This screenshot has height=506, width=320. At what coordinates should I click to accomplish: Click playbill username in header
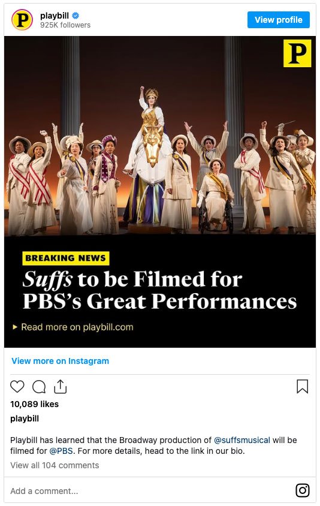pos(55,15)
